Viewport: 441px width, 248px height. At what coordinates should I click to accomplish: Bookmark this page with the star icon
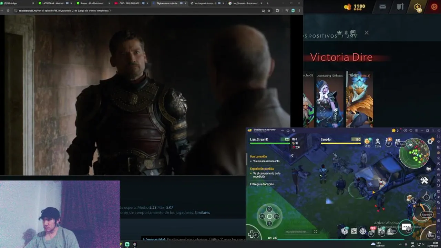coord(269,11)
